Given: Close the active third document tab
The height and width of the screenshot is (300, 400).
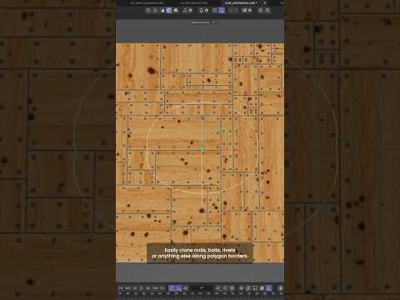Looking at the screenshot, I should 265,2.
